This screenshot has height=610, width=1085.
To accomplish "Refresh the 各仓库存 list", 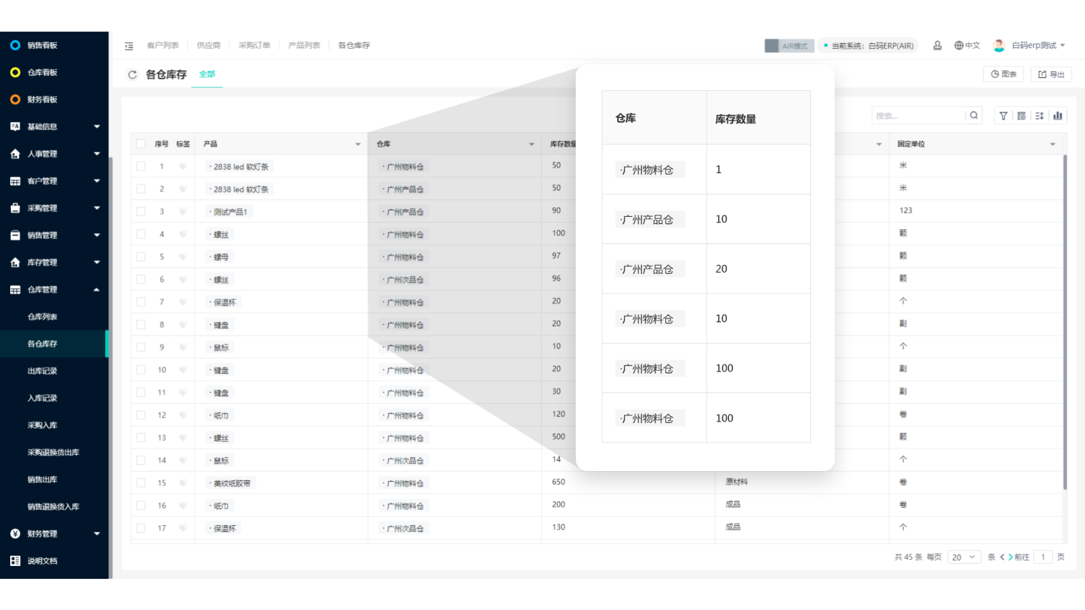I will 132,75.
